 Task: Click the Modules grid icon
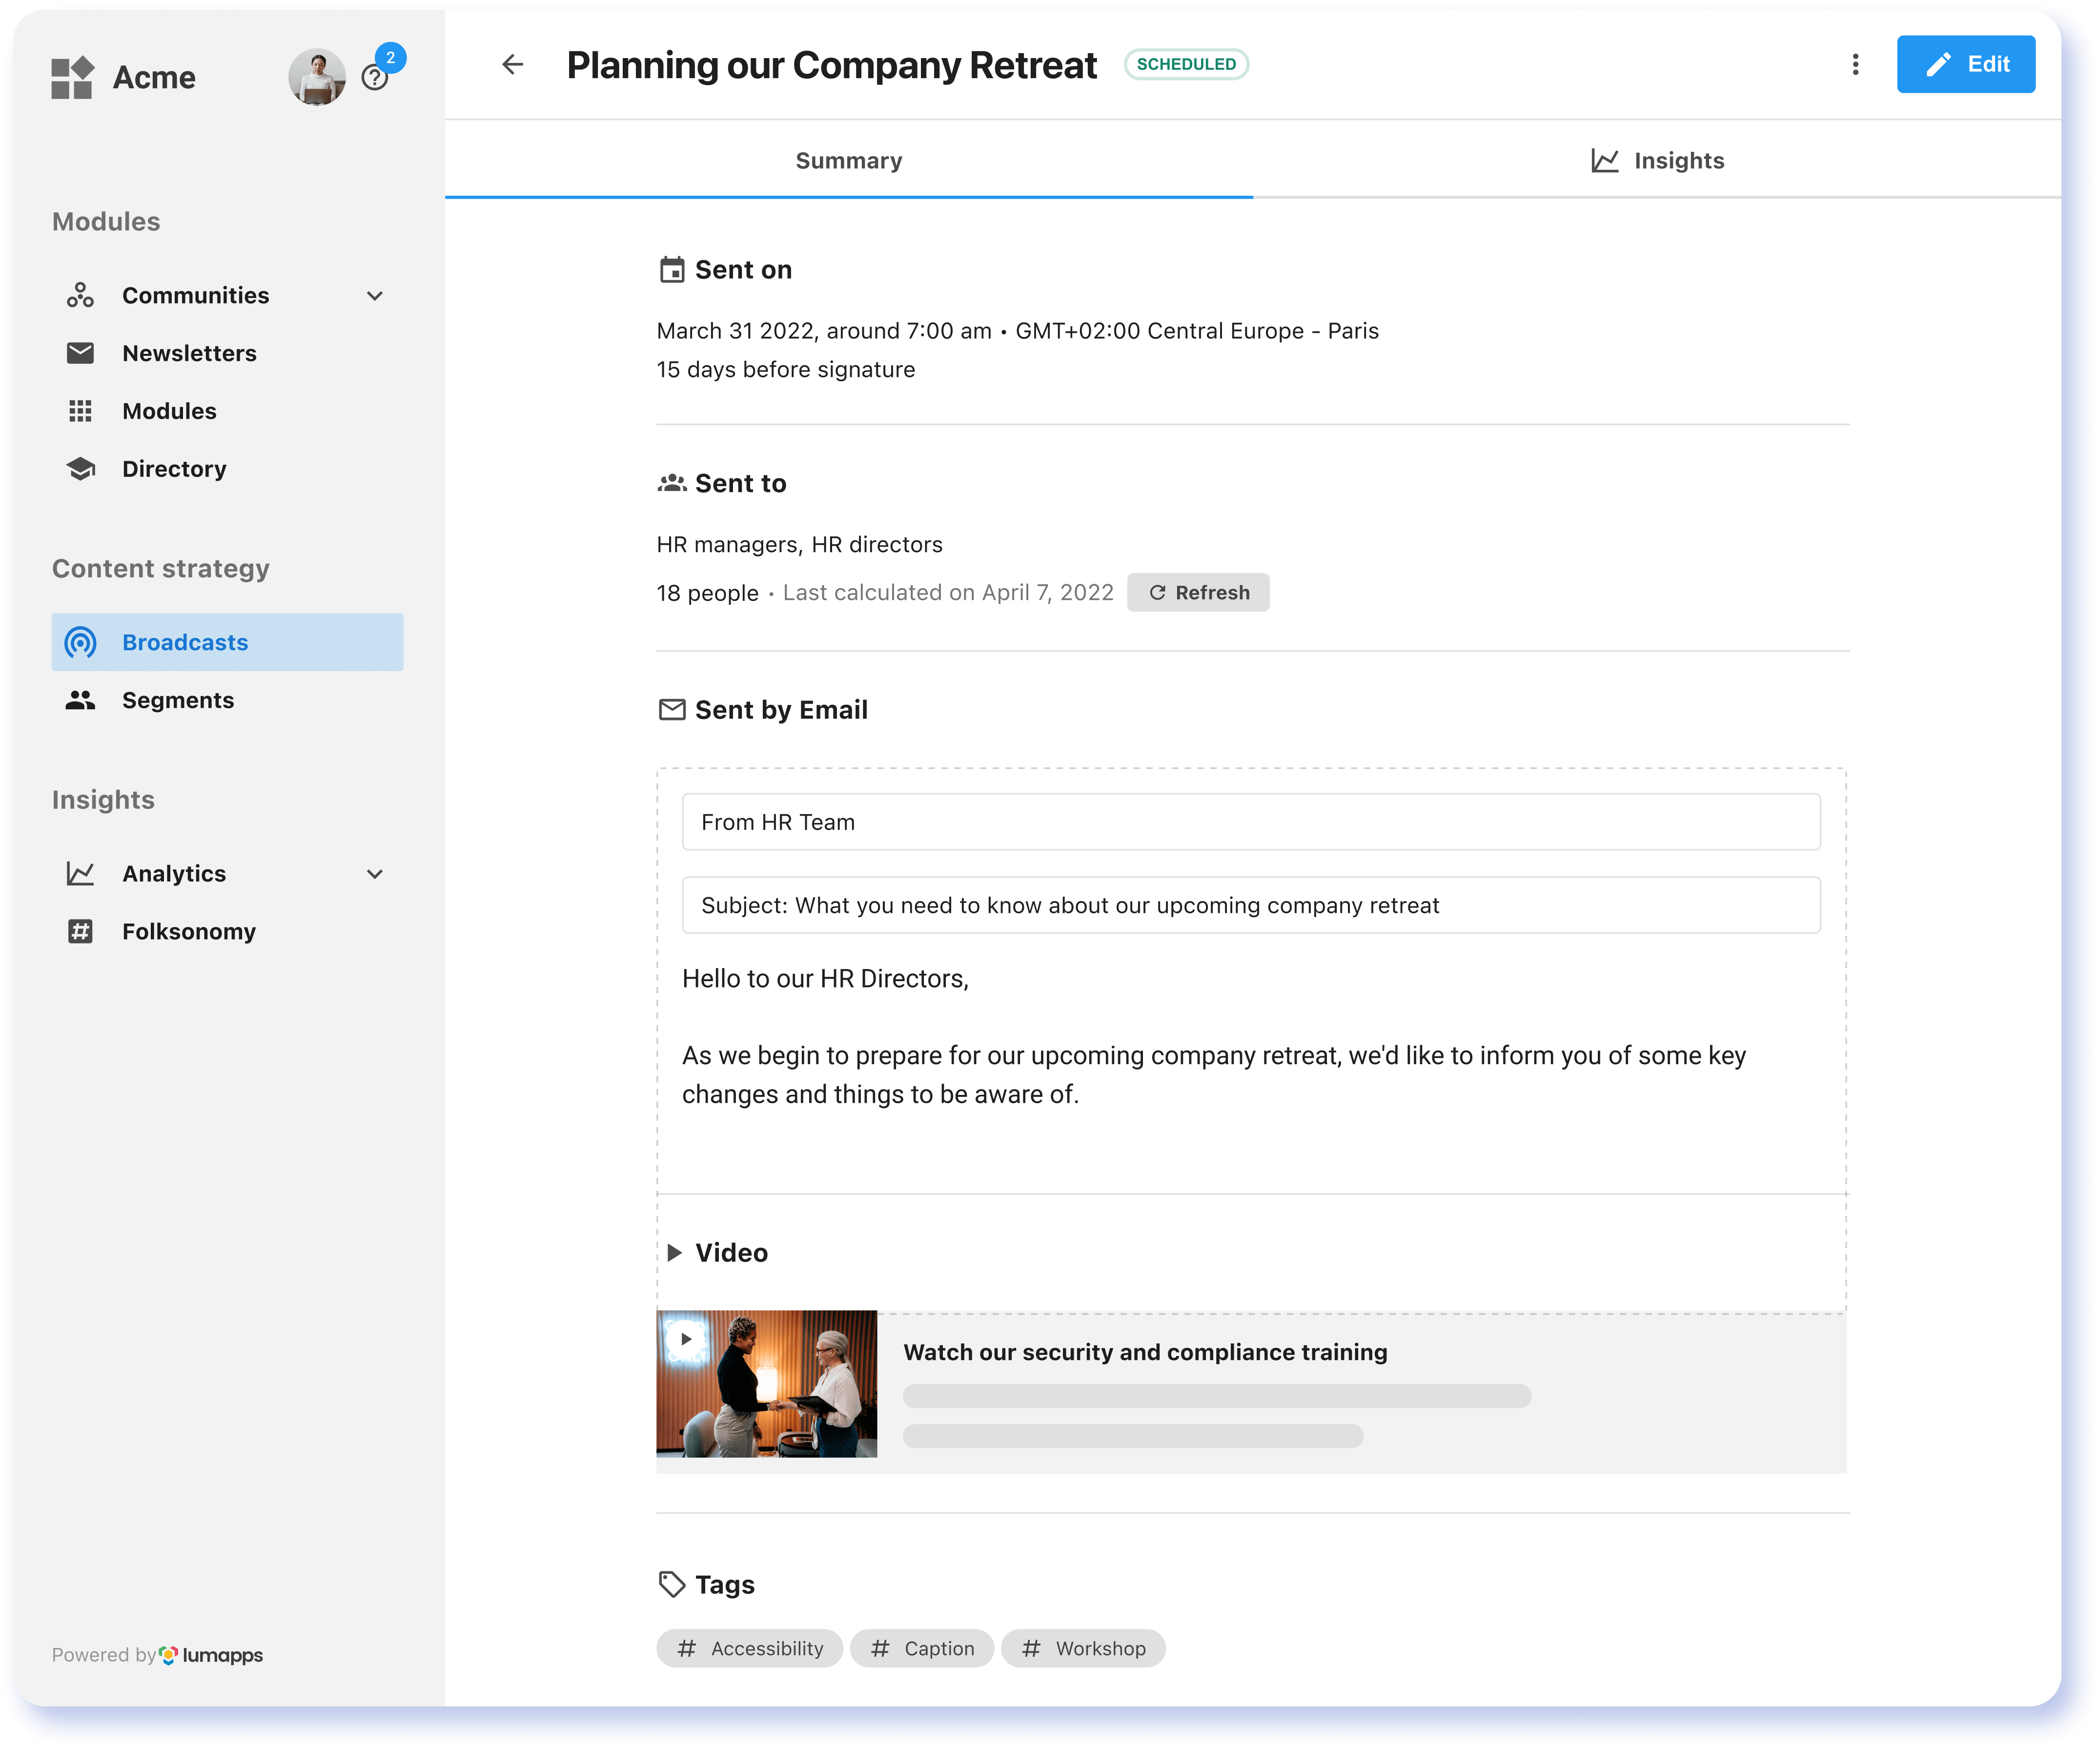[80, 411]
